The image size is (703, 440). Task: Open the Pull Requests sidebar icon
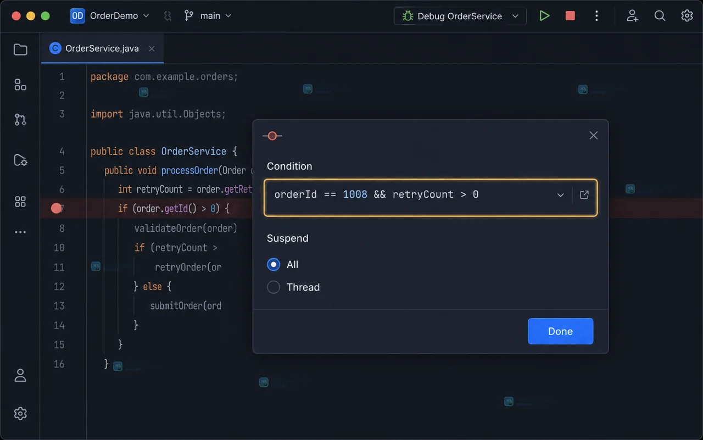coord(20,120)
